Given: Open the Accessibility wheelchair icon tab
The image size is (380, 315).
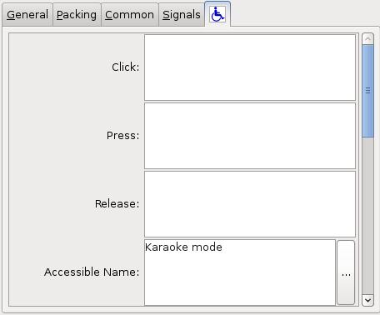Looking at the screenshot, I should coord(217,14).
